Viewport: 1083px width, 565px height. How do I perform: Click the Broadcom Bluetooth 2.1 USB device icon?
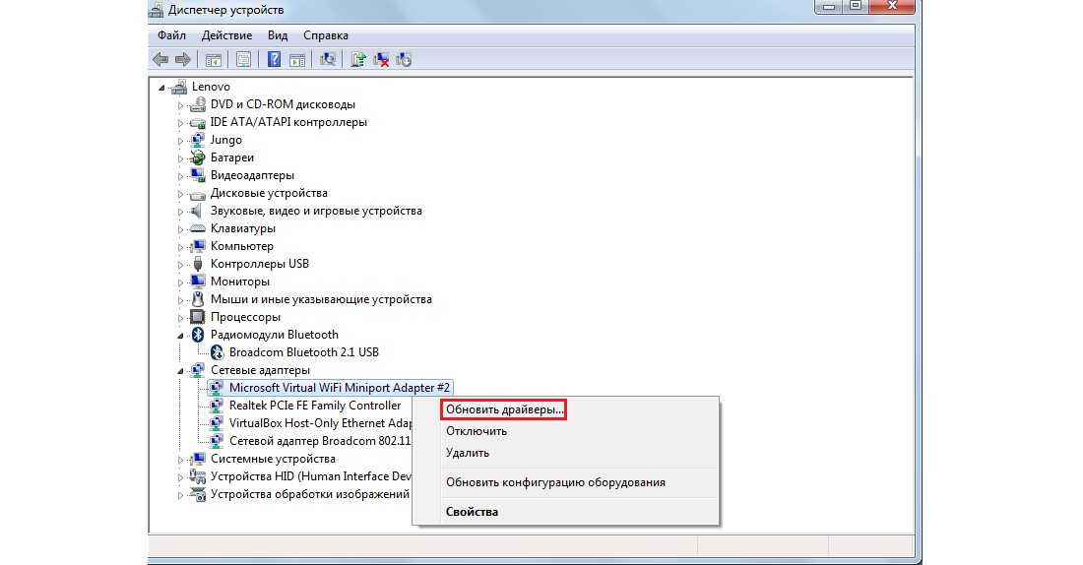217,352
